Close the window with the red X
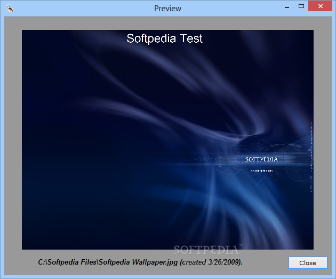Screen dimensions: 336x279 coord(320,6)
